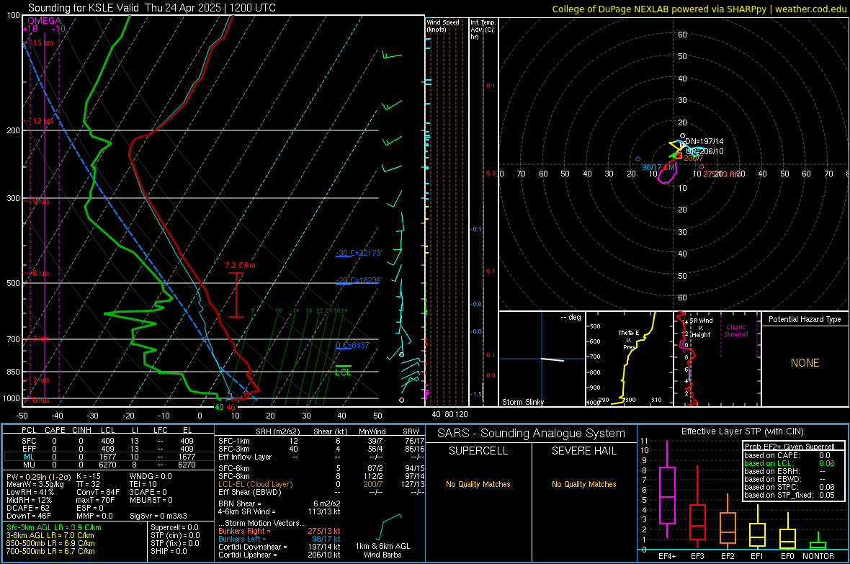The width and height of the screenshot is (850, 564).
Task: Click the UP=206/10 hodograph label
Action: coord(704,151)
